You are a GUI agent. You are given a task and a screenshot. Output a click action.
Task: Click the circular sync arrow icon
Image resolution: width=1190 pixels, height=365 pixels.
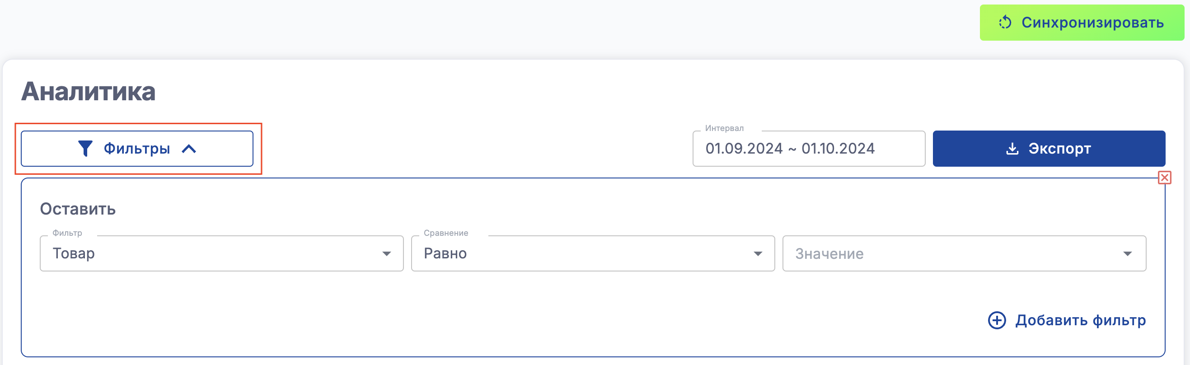click(1005, 23)
